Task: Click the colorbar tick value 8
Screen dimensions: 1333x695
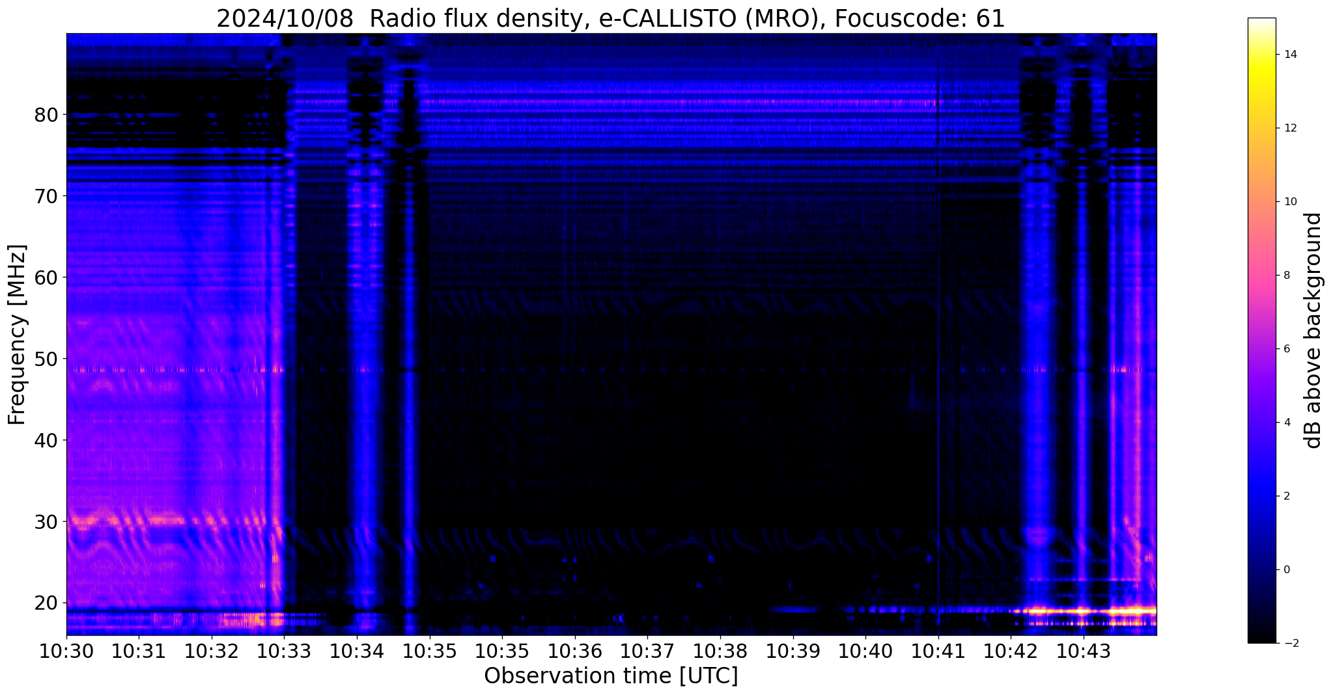Action: [x=1286, y=276]
